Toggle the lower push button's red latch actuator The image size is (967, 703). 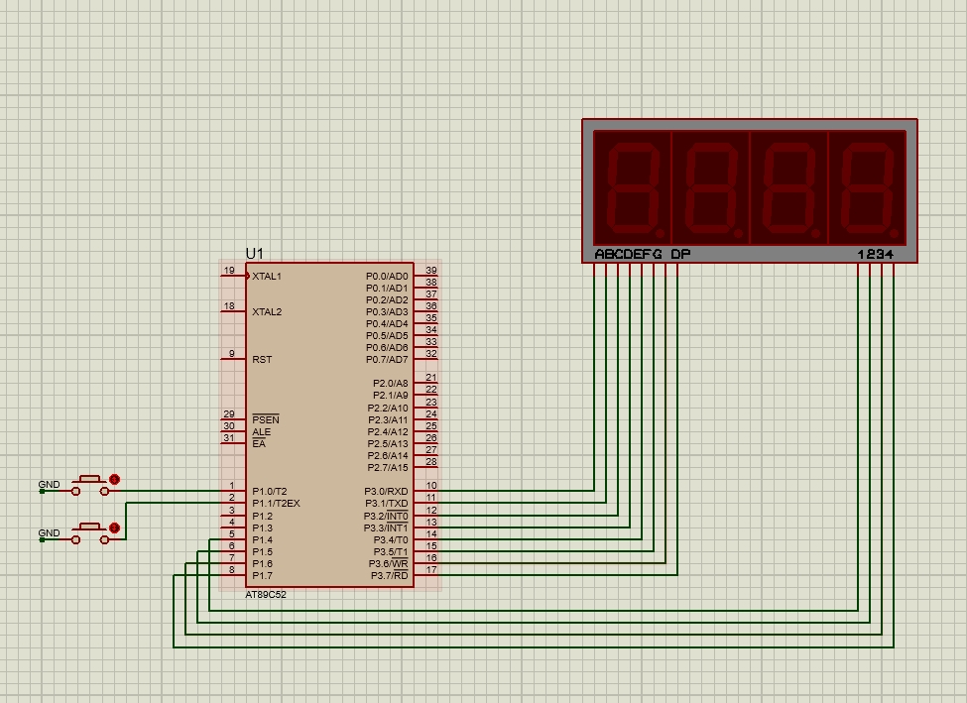click(x=114, y=527)
